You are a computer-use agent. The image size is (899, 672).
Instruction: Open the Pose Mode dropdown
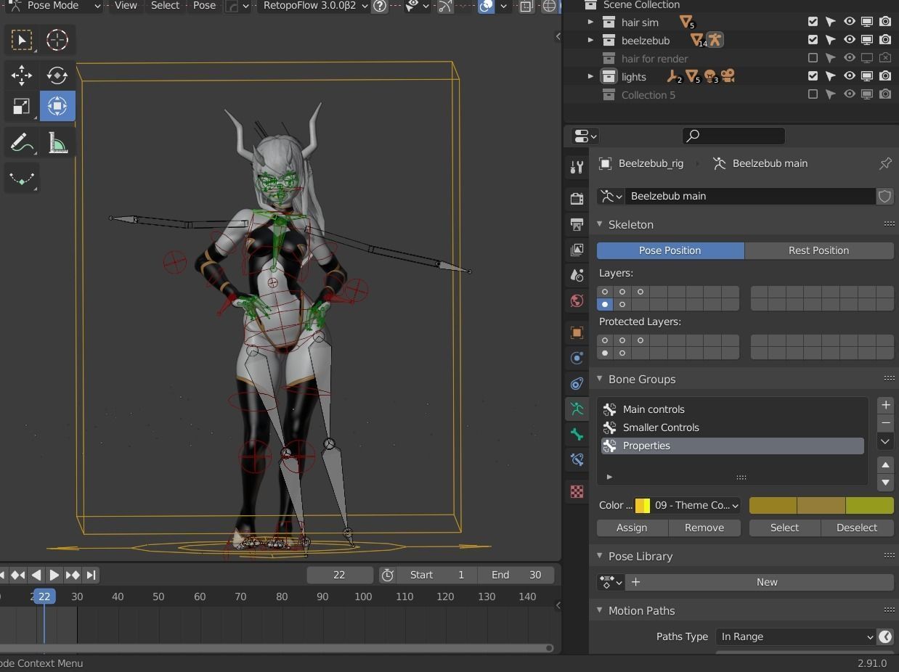tap(54, 6)
